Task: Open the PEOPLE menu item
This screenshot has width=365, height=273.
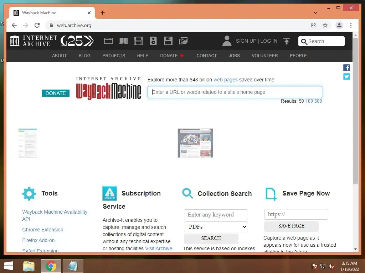Action: click(x=298, y=56)
